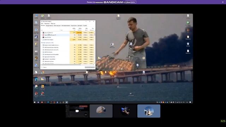Open the green H icon on desktop's right side
Viewport: 226px width, 127px height.
188,23
